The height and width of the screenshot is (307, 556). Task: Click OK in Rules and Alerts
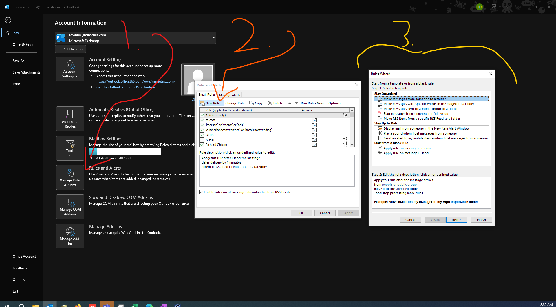pyautogui.click(x=301, y=213)
